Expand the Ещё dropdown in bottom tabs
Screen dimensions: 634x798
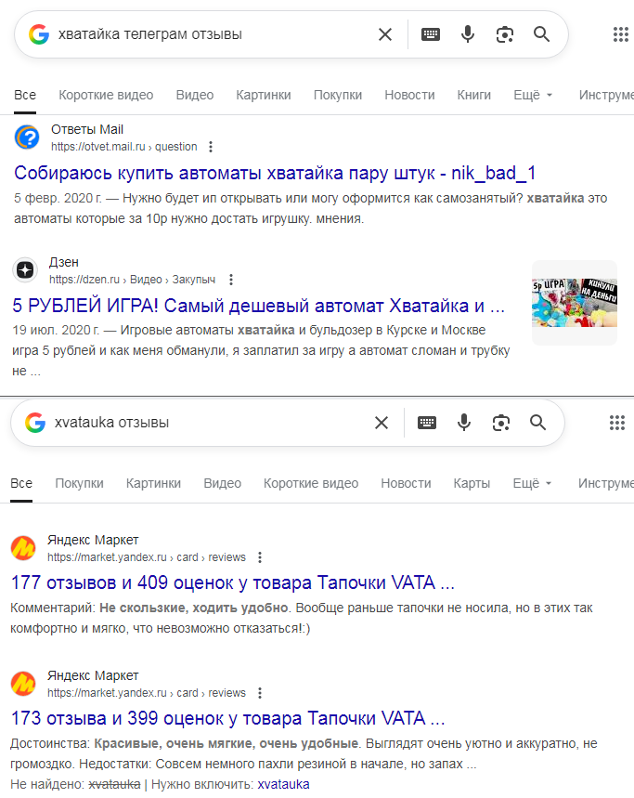click(532, 483)
